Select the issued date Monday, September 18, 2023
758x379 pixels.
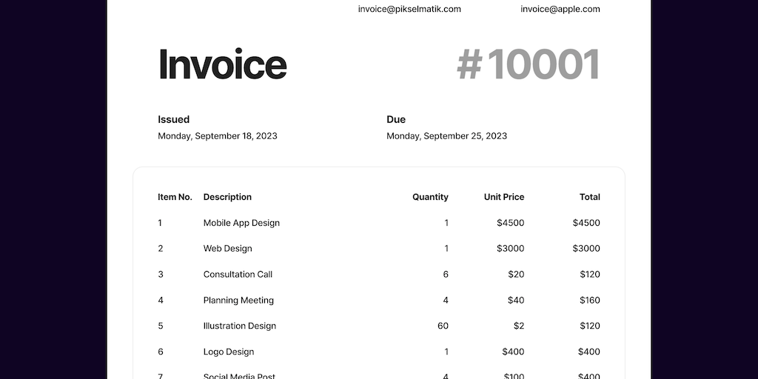tap(218, 136)
